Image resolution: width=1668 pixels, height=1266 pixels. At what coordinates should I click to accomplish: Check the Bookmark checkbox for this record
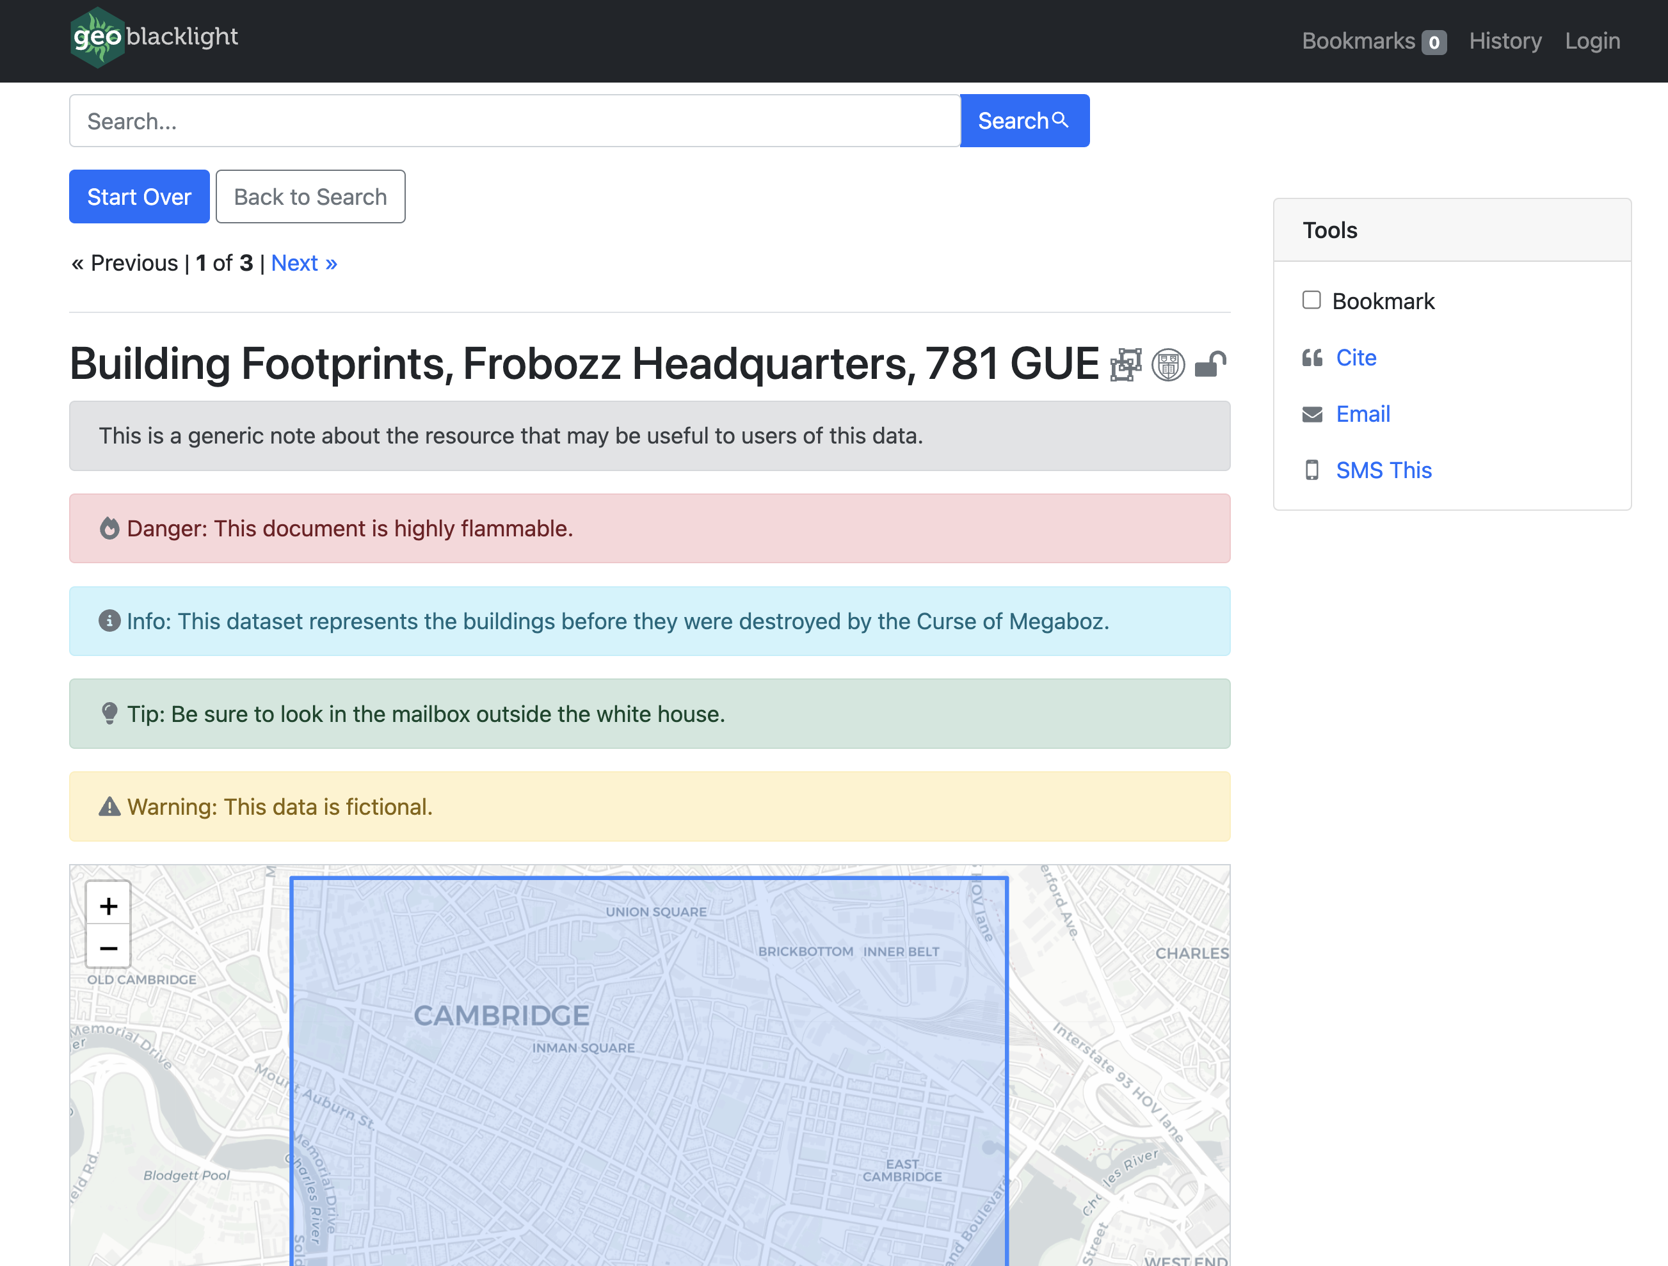[1309, 299]
